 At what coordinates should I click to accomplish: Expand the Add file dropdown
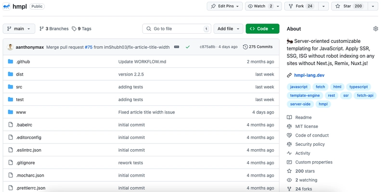228,29
